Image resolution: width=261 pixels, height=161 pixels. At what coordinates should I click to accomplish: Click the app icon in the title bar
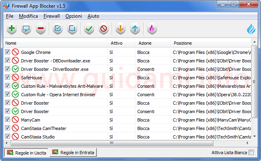pyautogui.click(x=6, y=6)
